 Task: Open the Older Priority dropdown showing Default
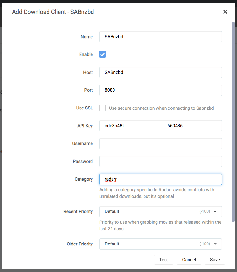155,244
